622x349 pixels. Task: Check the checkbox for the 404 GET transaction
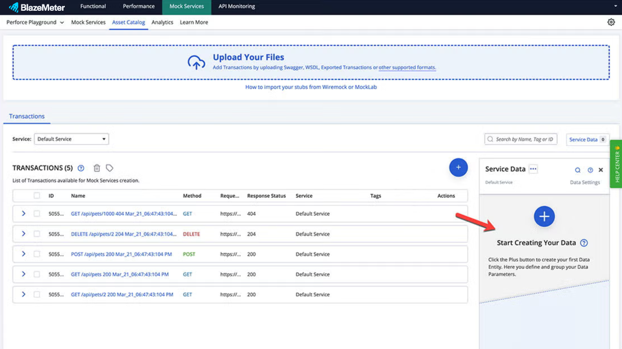[36, 214]
